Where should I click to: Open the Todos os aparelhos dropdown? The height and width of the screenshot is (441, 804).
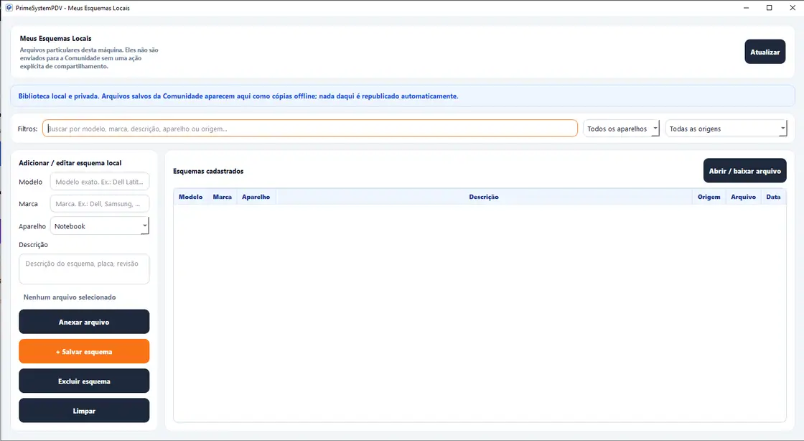click(621, 129)
